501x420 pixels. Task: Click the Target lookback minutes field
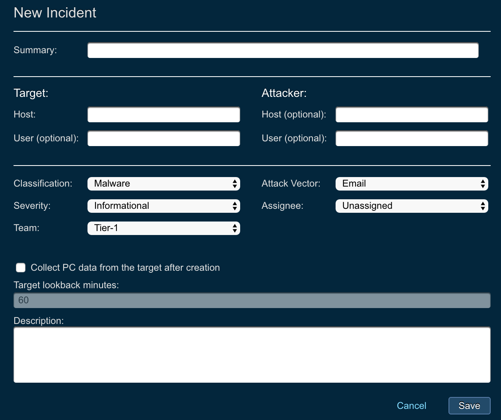pos(252,300)
